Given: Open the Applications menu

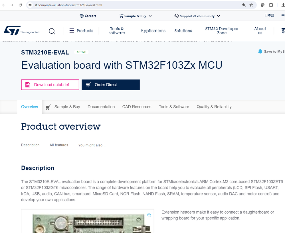Looking at the screenshot, I should click(153, 31).
